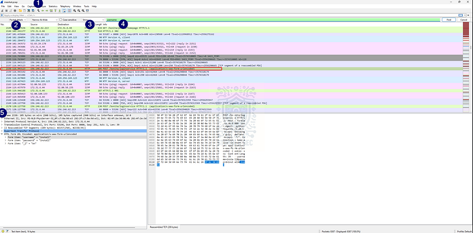Click the green username search text field
The height and width of the screenshot is (233, 473).
click(273, 19)
